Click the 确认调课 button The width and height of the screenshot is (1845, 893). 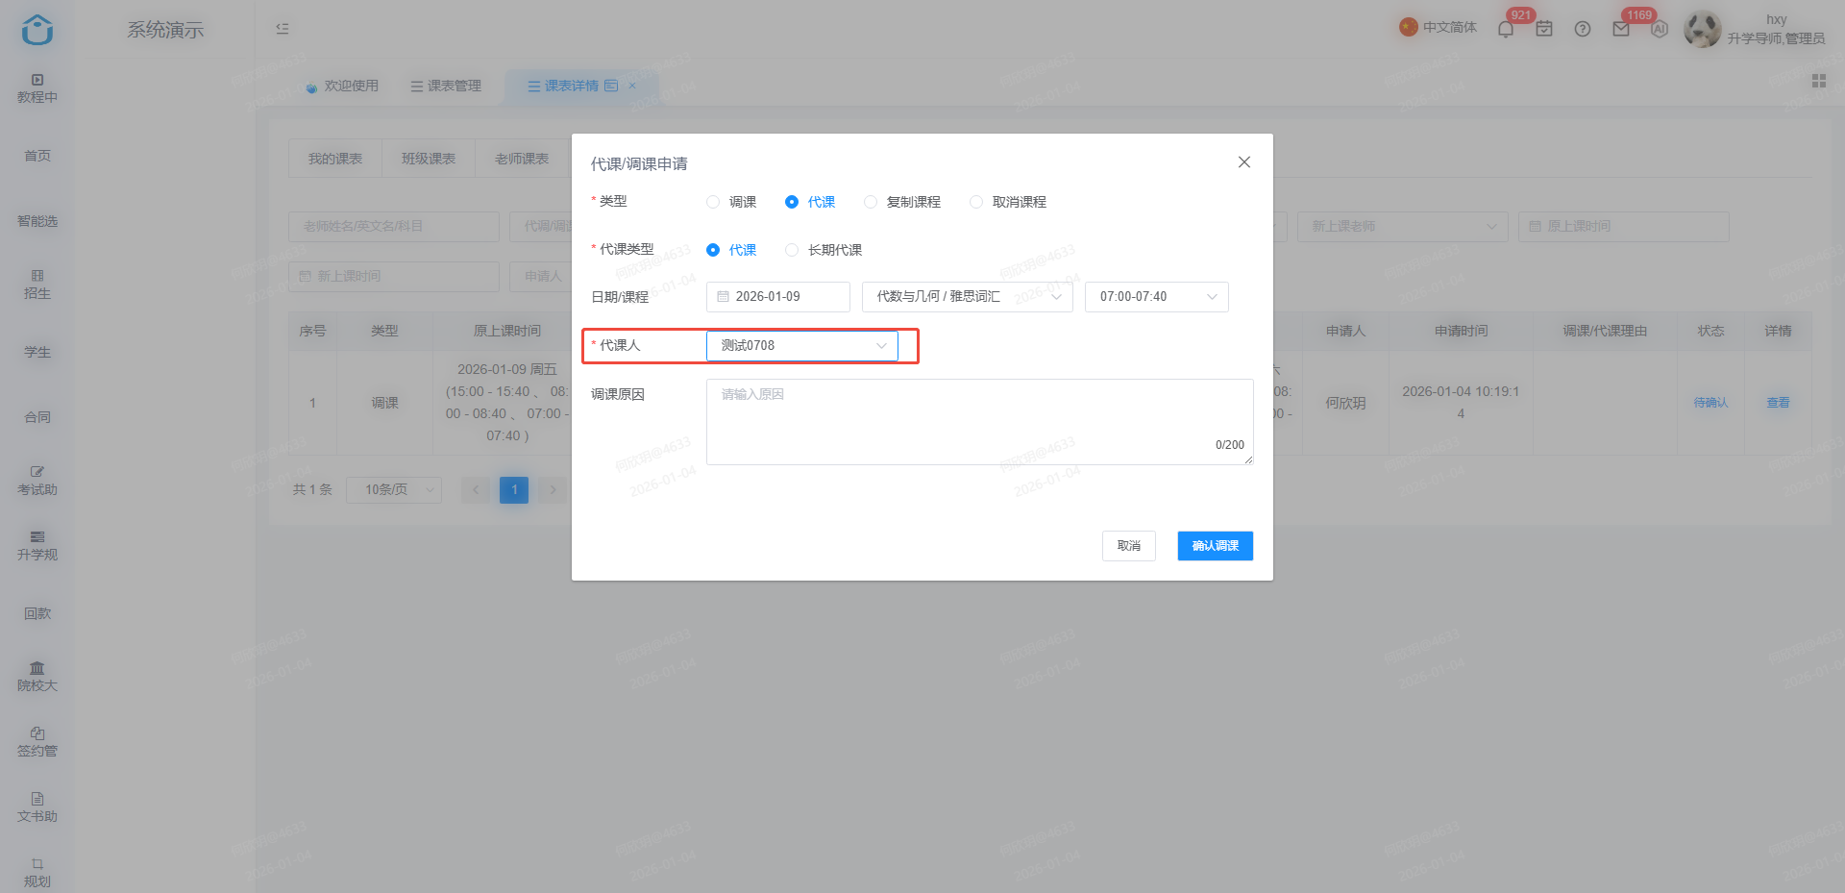pyautogui.click(x=1216, y=546)
